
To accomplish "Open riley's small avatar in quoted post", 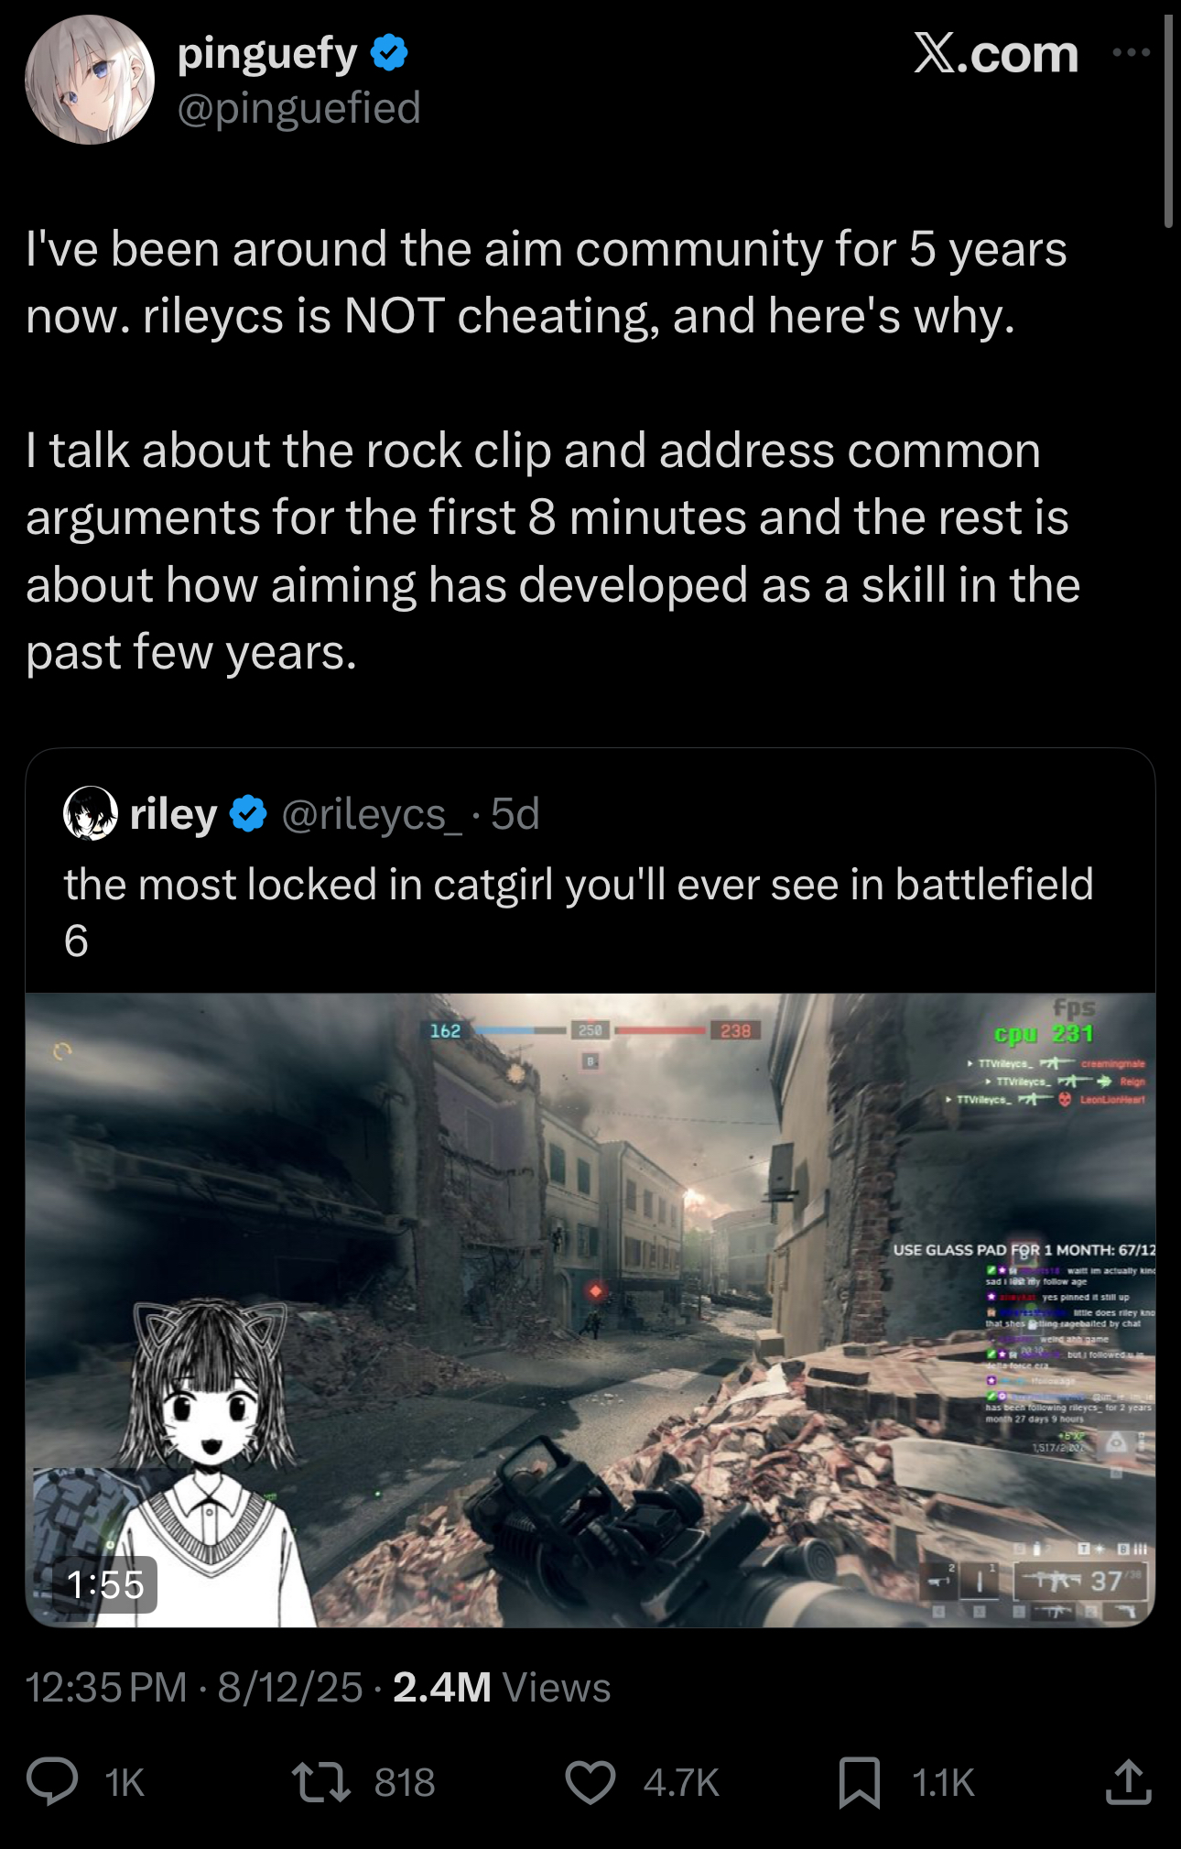I will tap(90, 813).
